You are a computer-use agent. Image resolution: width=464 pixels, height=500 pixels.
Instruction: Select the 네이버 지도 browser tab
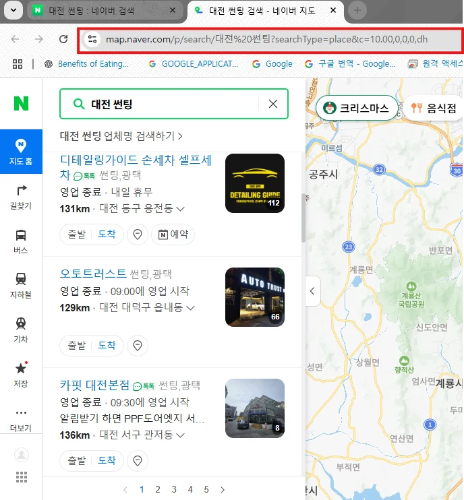266,11
